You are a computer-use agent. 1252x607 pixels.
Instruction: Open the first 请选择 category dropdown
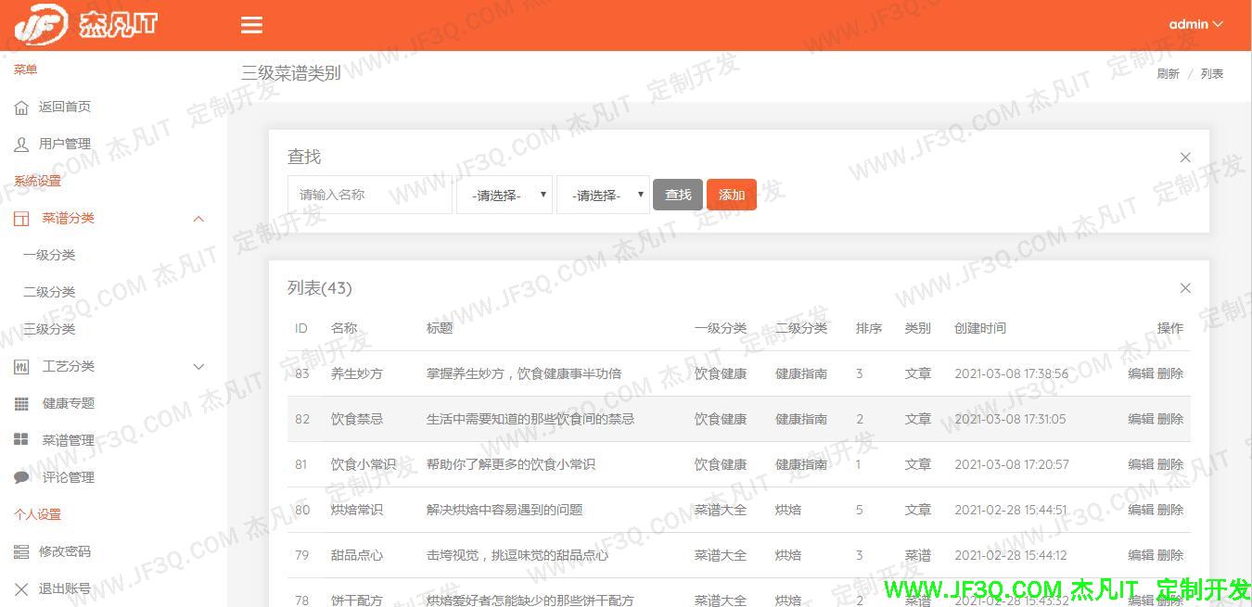click(505, 196)
